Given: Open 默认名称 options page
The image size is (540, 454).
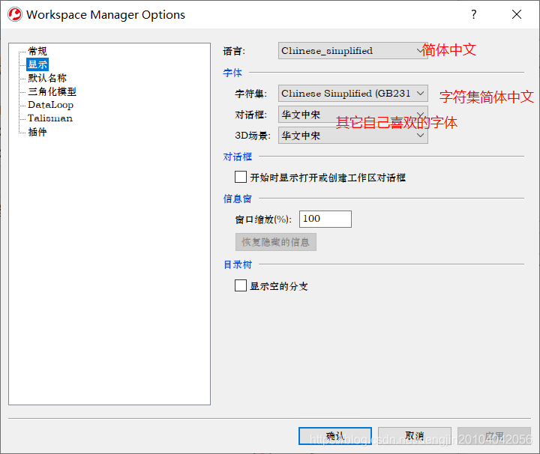Looking at the screenshot, I should coord(47,78).
